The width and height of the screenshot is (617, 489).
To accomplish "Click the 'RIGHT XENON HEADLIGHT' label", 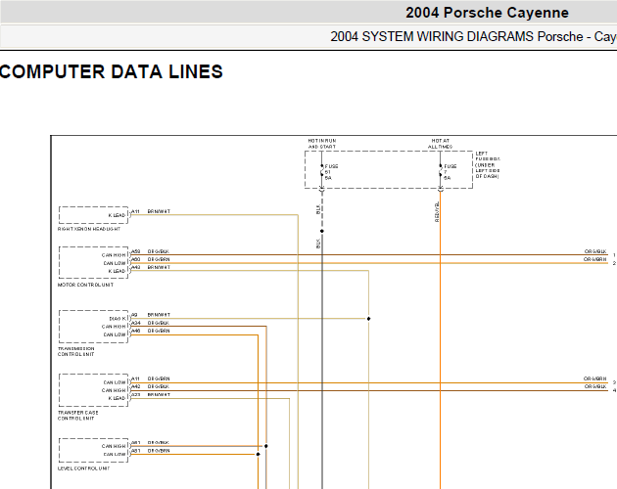I will click(89, 229).
